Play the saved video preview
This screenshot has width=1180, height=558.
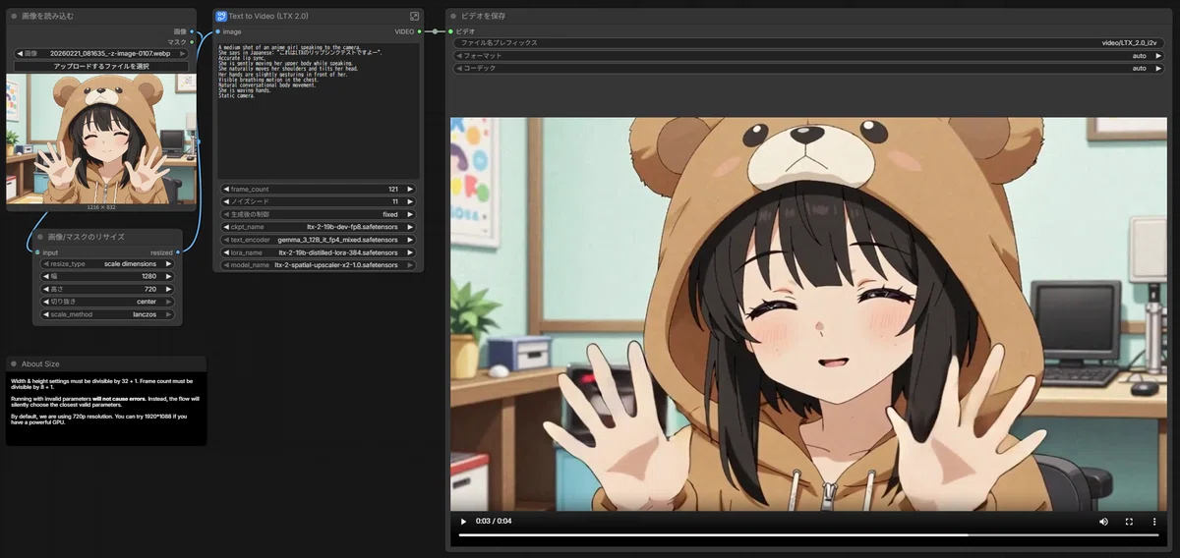(x=463, y=521)
